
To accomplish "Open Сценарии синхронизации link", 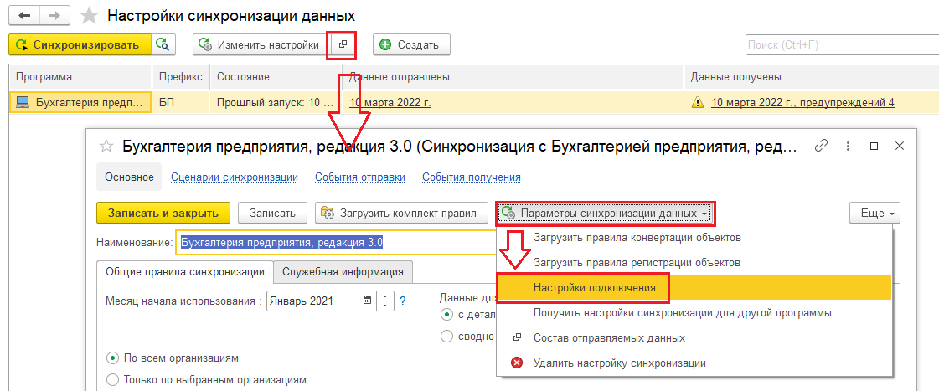I will click(235, 177).
